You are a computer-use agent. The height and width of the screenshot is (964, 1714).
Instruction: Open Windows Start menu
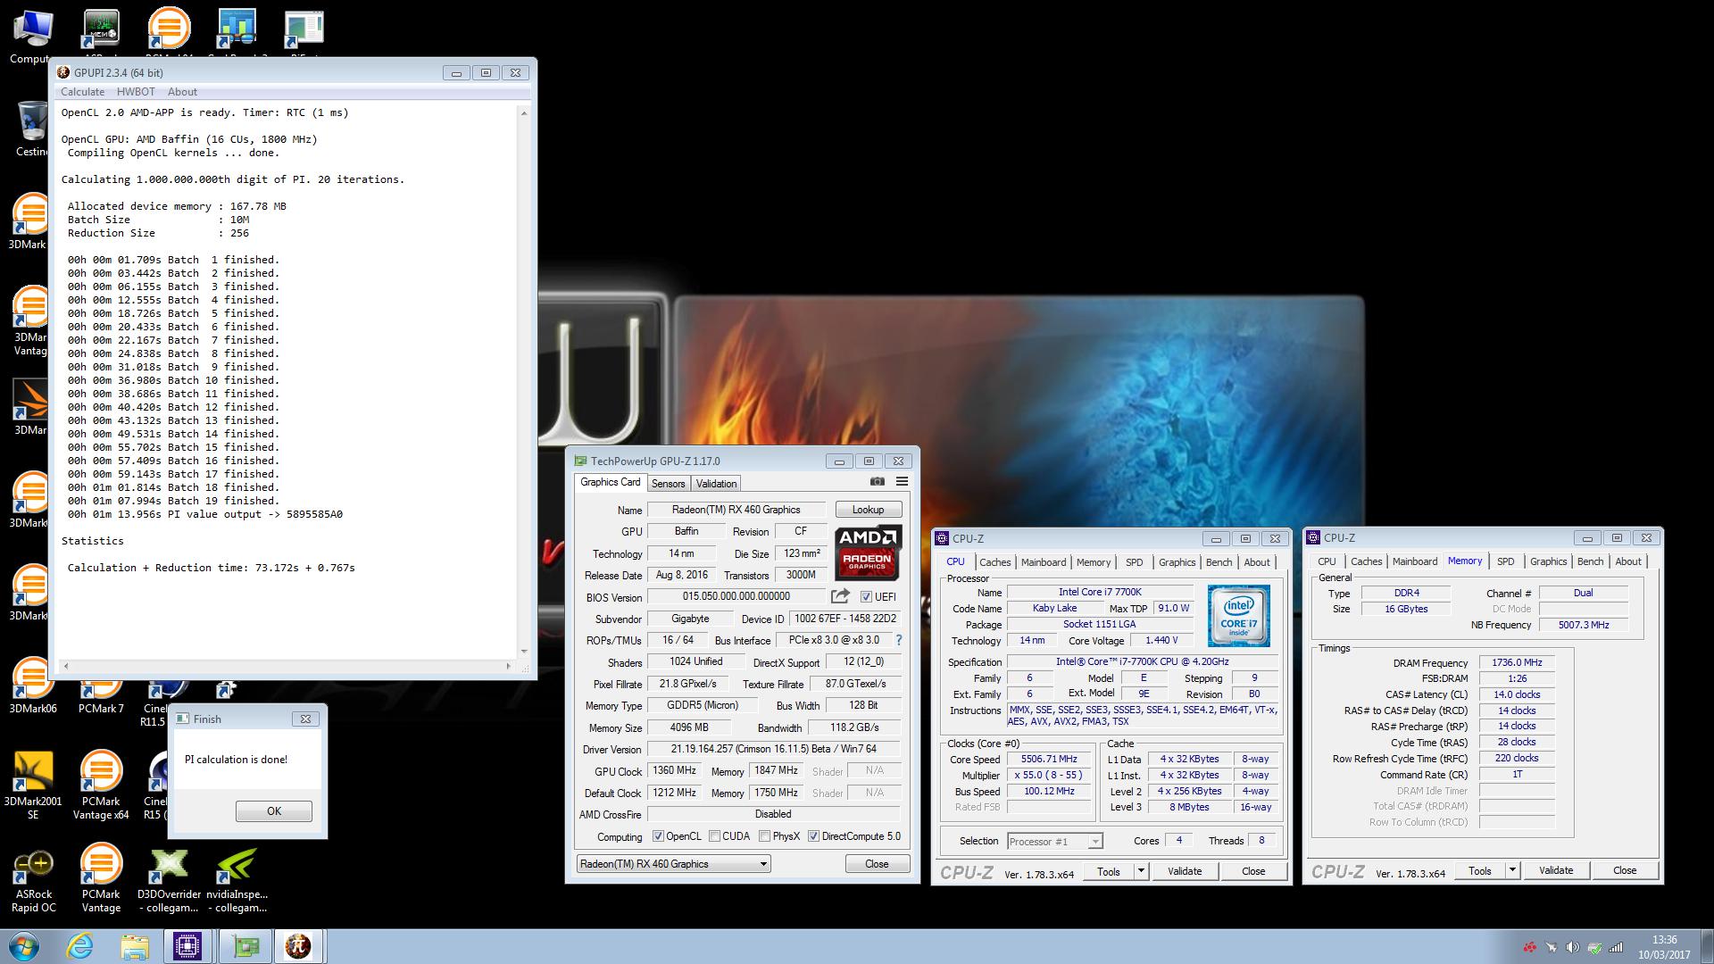[x=24, y=946]
